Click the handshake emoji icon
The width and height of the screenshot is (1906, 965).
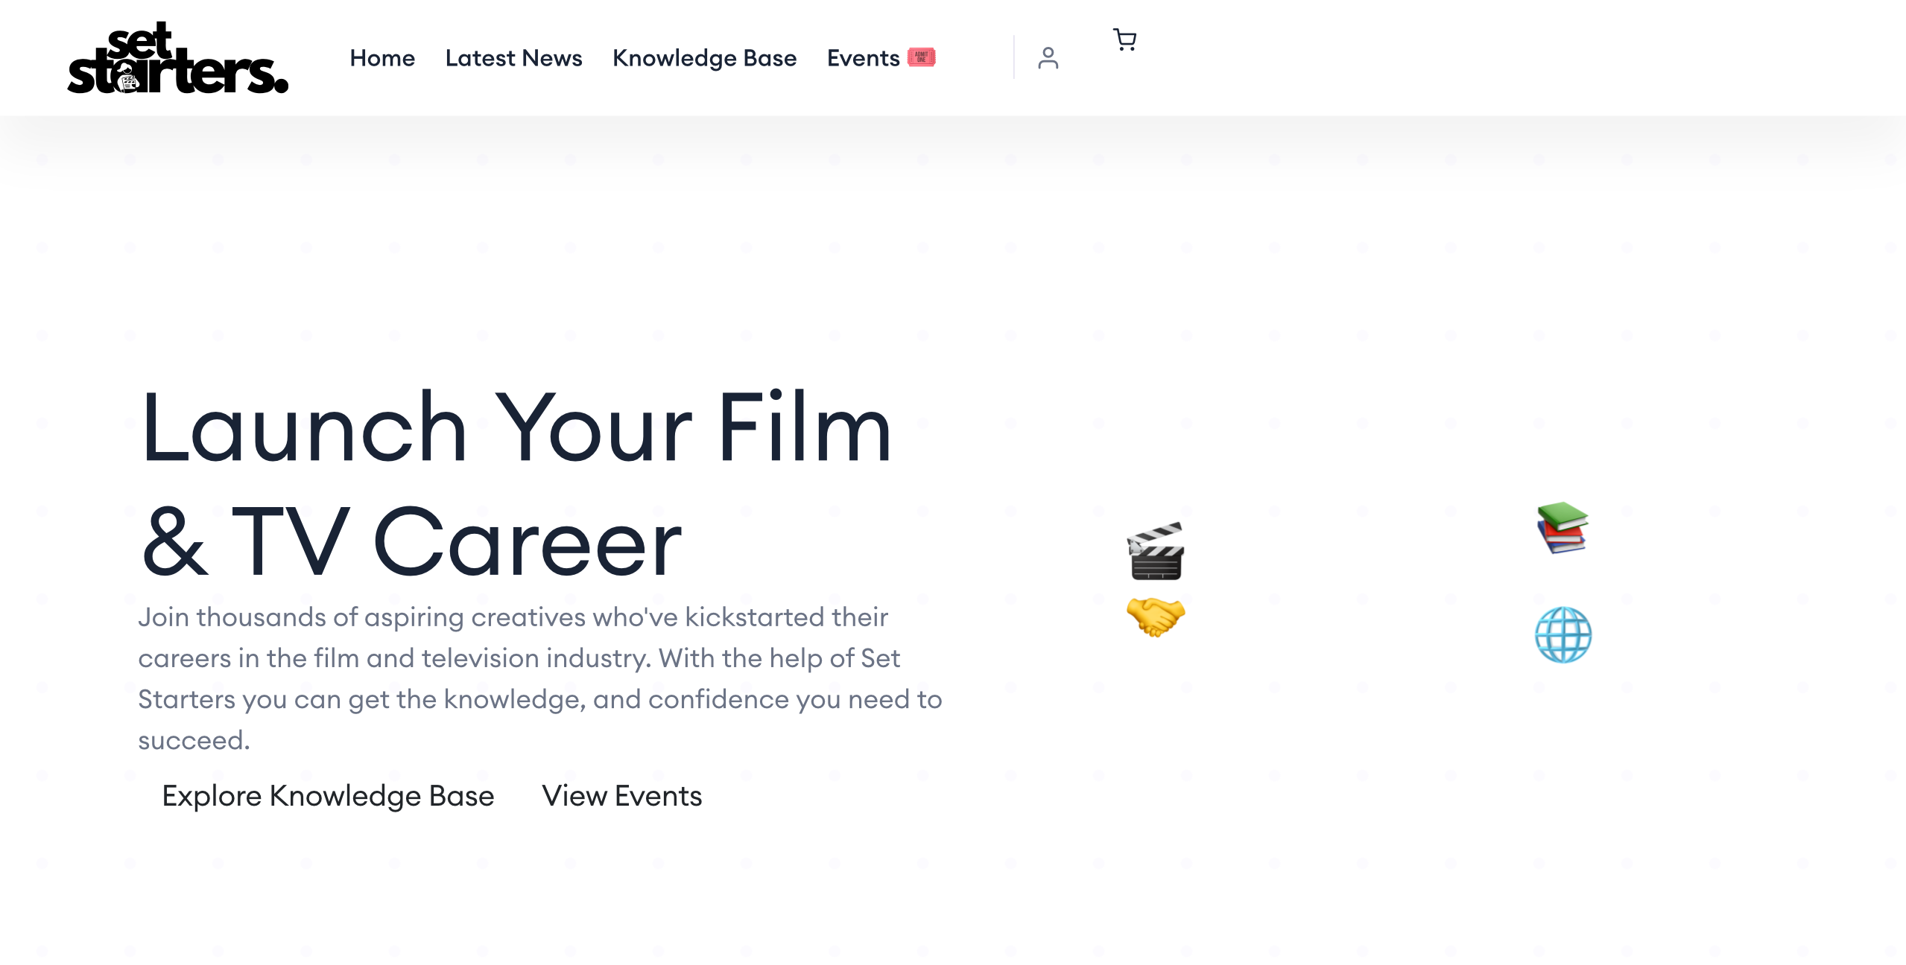point(1155,617)
